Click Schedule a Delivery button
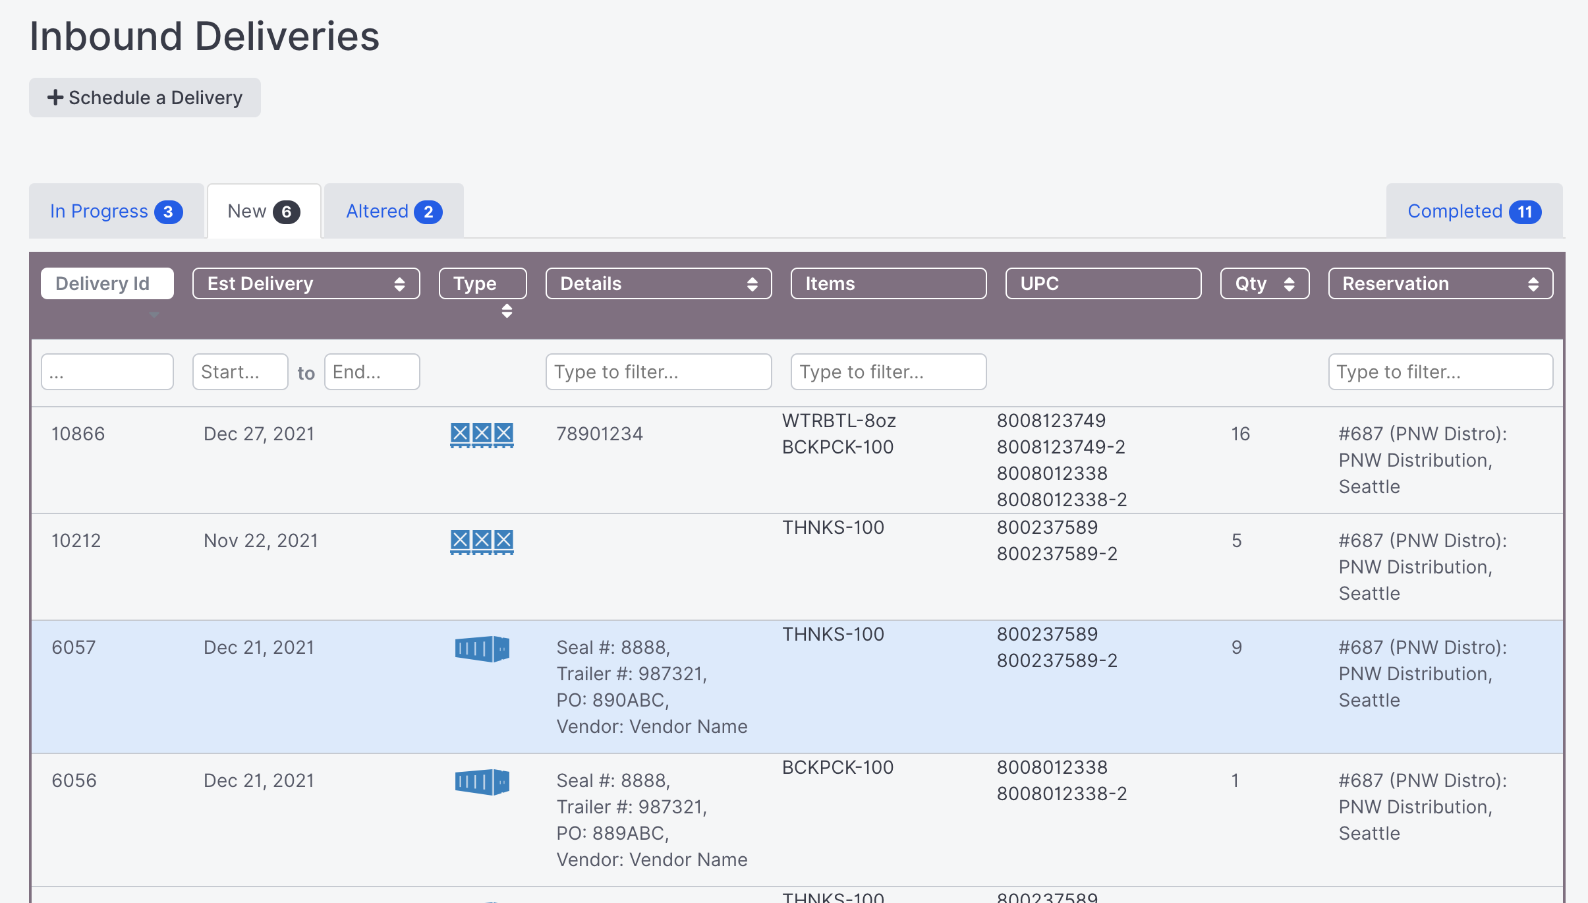The height and width of the screenshot is (903, 1588). click(x=145, y=98)
